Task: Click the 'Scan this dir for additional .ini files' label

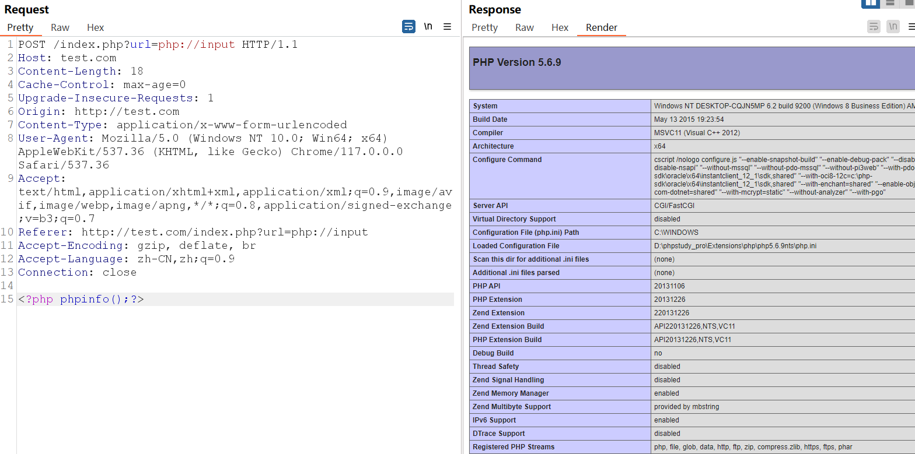Action: [531, 259]
